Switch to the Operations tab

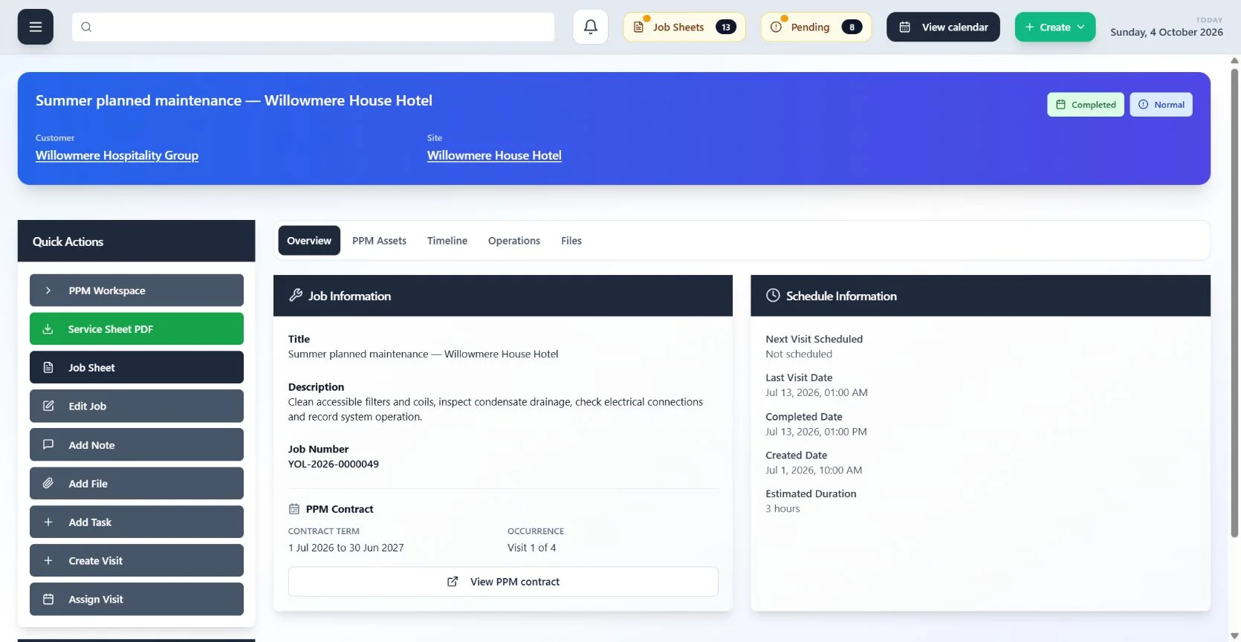coord(514,241)
